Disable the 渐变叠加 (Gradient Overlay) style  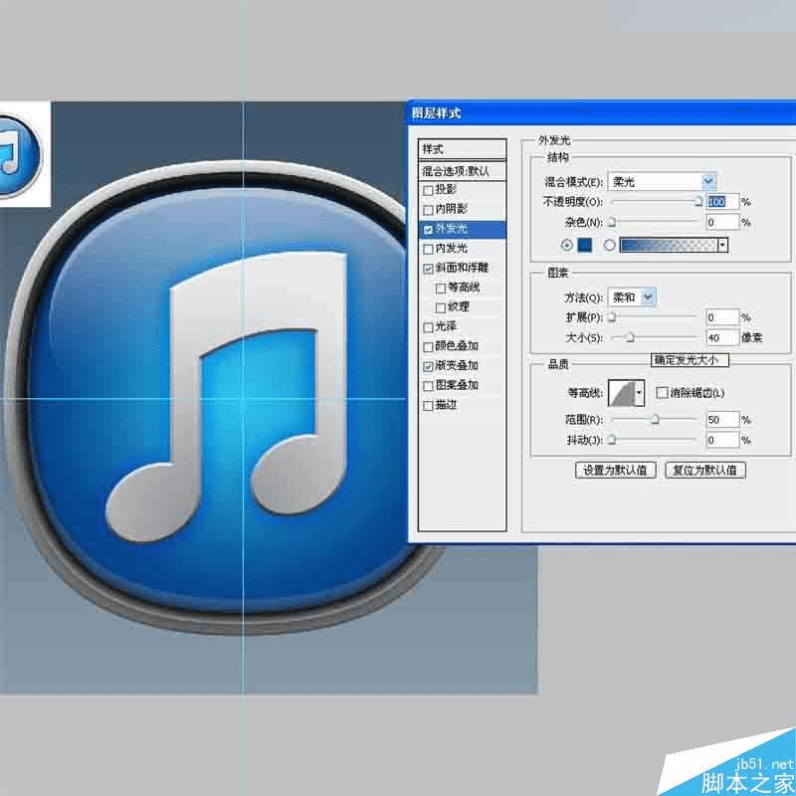tap(430, 365)
